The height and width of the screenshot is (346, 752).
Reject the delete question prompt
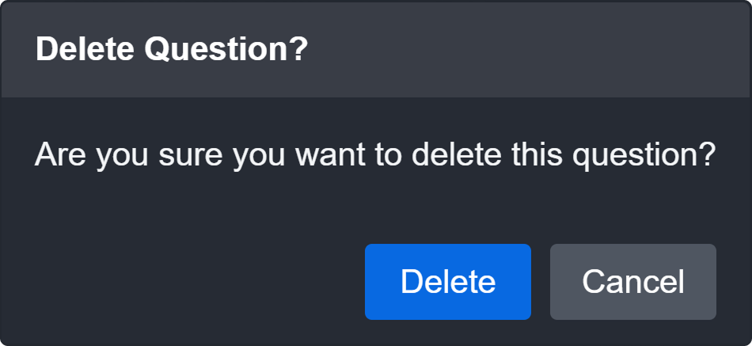pos(632,282)
